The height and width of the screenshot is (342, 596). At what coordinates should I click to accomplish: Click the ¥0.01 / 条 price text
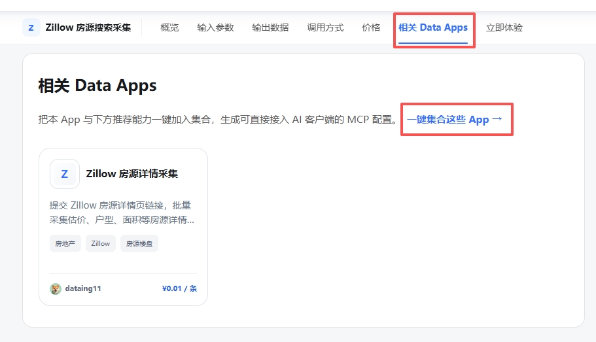coord(179,288)
